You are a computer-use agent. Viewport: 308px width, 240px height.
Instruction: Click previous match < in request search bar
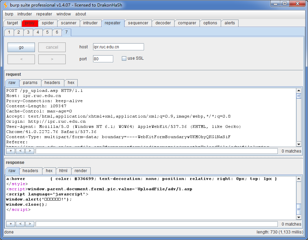click(20, 151)
